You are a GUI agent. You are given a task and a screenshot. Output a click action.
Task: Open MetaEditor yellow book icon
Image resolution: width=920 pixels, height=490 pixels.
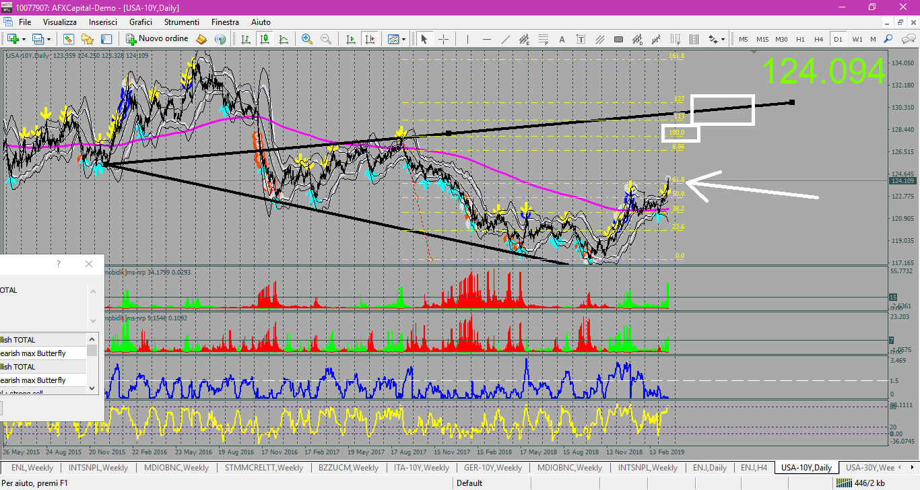coord(203,39)
